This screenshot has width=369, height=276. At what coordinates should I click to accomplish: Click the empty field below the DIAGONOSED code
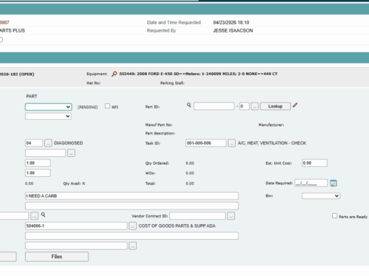click(x=46, y=153)
